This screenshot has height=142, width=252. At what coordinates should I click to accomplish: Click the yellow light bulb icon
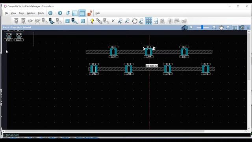[92, 21]
